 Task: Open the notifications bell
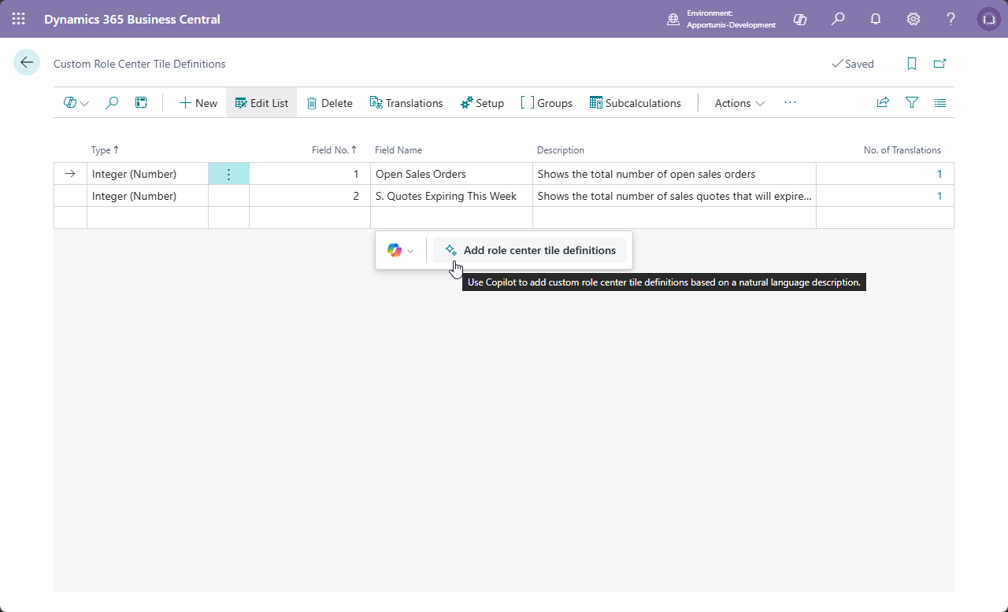click(x=876, y=19)
